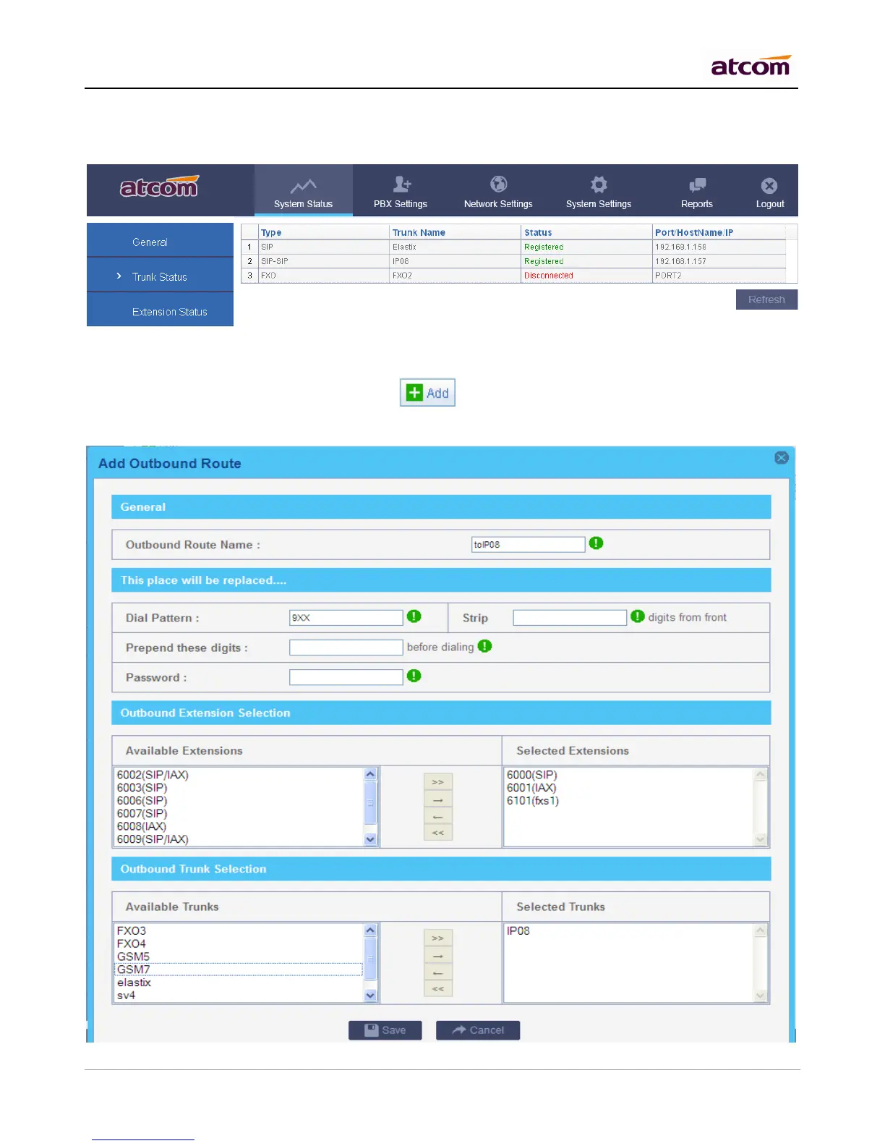Screen dimensions: 885x1146
Task: Click the info icon after before dialing
Action: point(484,646)
